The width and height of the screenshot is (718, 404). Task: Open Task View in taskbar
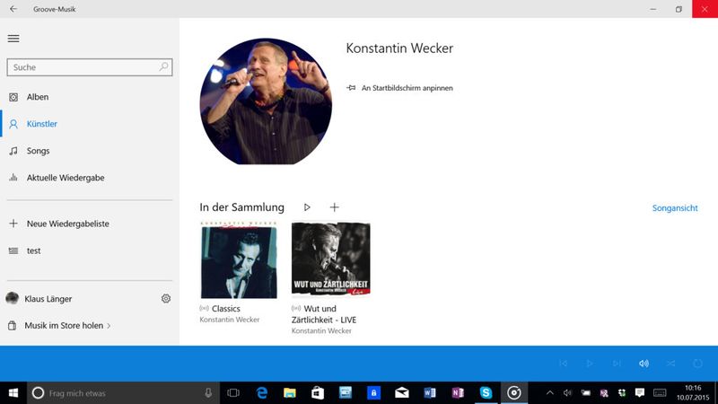[233, 393]
